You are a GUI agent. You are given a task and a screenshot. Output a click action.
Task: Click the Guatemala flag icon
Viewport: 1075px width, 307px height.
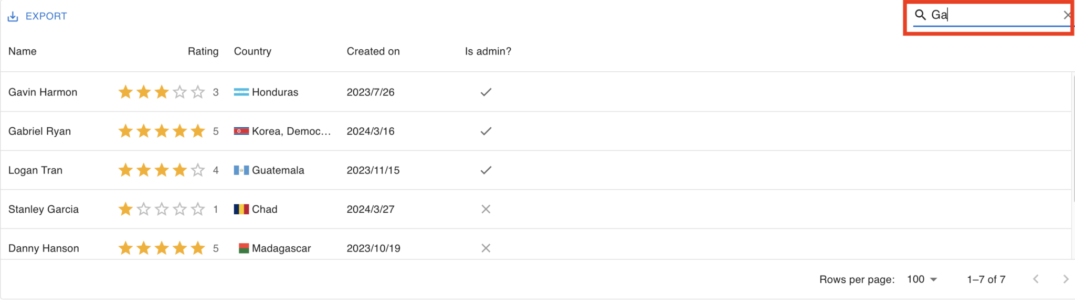[x=240, y=170]
